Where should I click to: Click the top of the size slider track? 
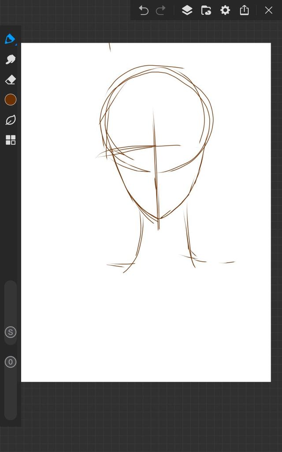tap(11, 286)
